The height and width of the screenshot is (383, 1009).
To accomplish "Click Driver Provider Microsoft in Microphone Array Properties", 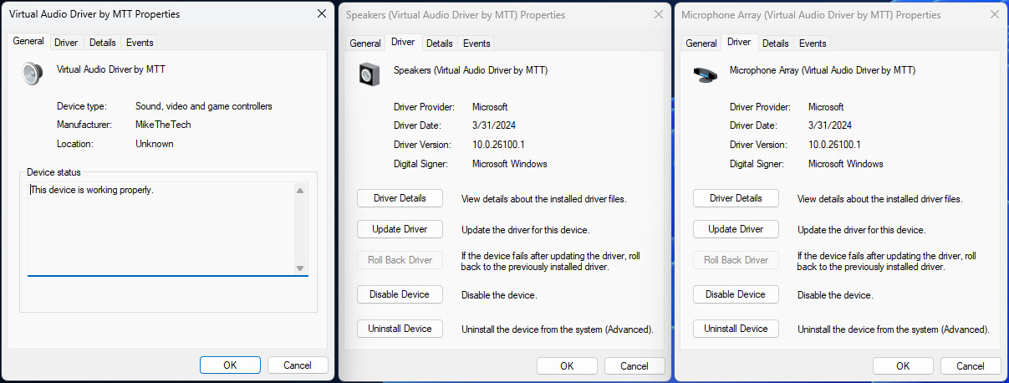I will click(826, 107).
